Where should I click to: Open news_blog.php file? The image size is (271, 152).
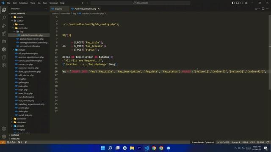25,93
